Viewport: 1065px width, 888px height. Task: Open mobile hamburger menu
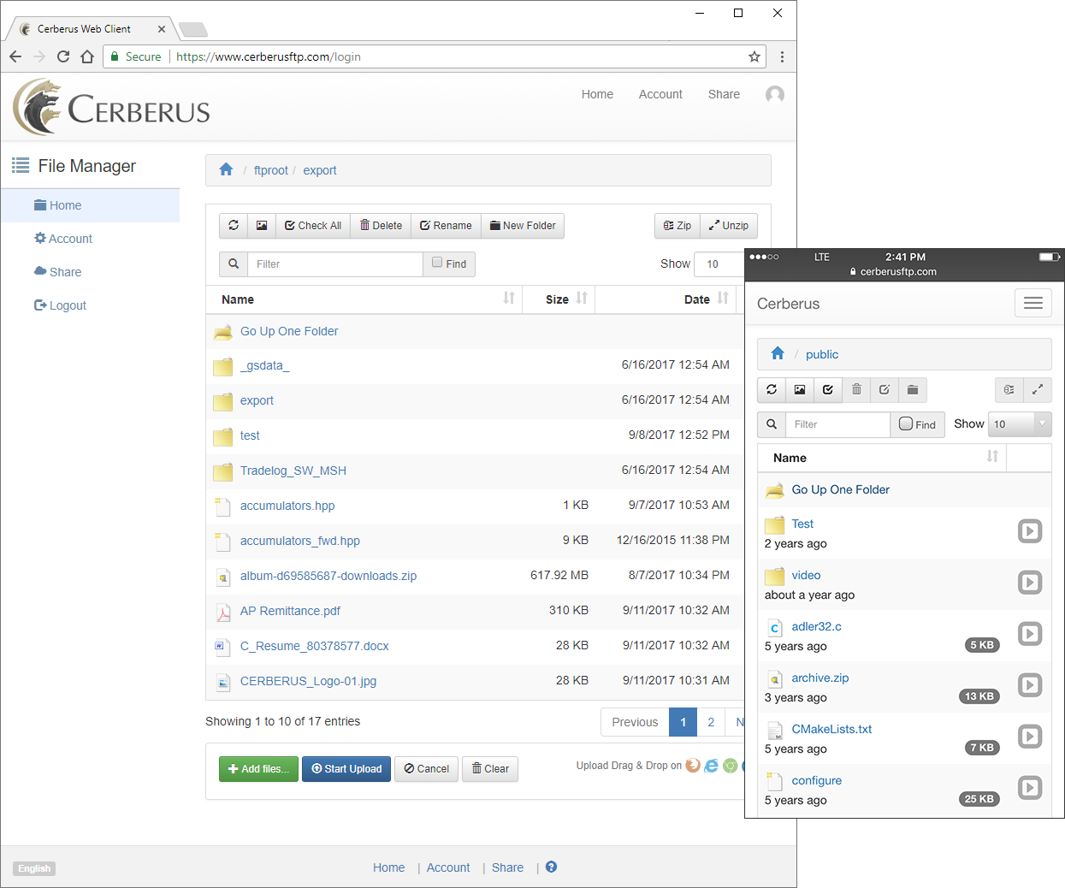pos(1033,303)
